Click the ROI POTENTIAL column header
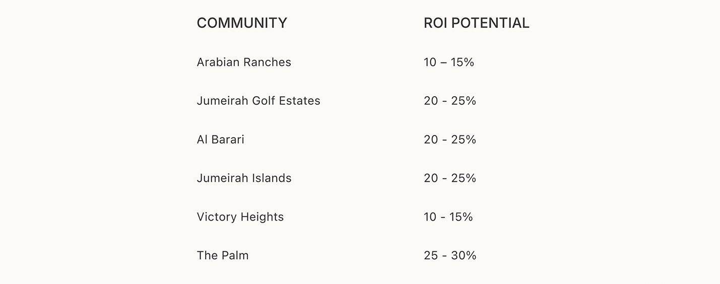Viewport: 720px width, 284px height. 476,23
